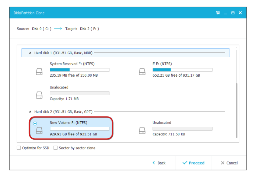Click the 'Disk 0 ( C: )' source text
The image size is (256, 177).
tap(42, 29)
